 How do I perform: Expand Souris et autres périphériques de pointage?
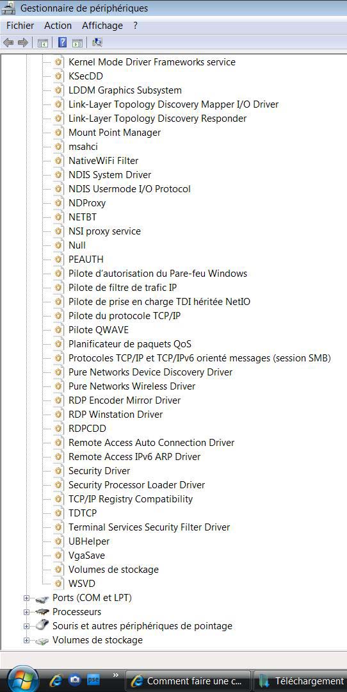click(26, 626)
